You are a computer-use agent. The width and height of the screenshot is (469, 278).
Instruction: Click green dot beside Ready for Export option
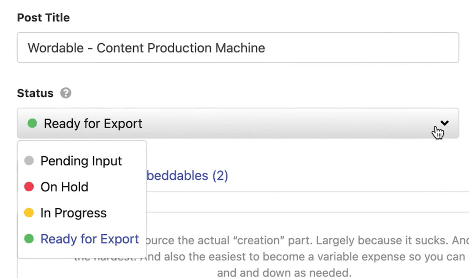click(x=29, y=239)
